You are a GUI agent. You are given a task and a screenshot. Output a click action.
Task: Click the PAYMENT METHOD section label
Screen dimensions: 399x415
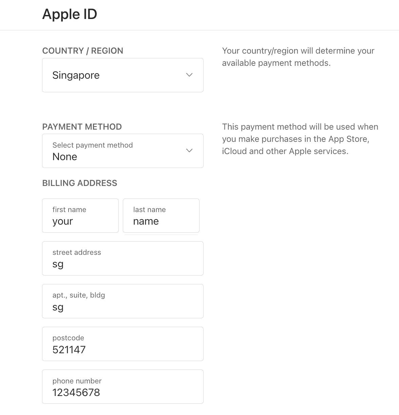point(82,127)
